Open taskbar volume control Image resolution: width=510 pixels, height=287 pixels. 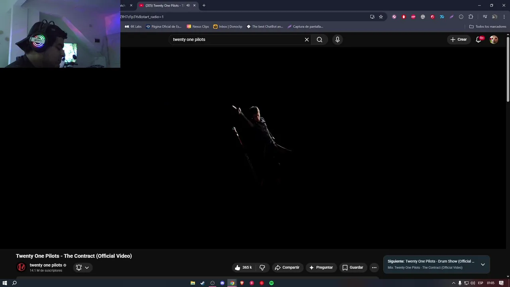pos(473,283)
